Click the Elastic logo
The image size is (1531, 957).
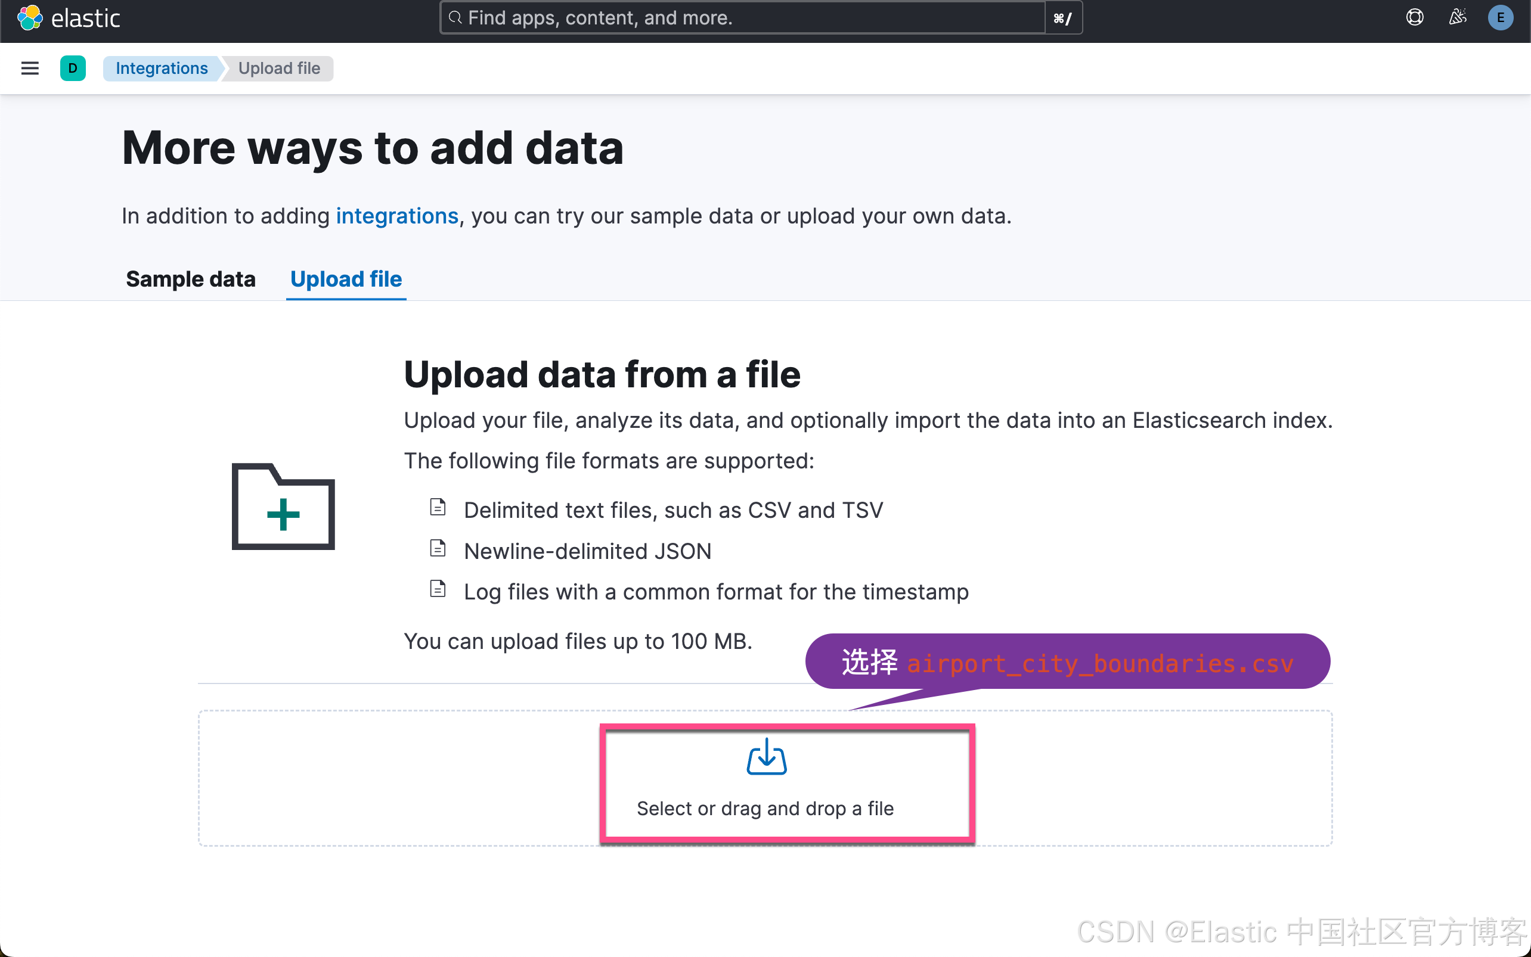[70, 18]
